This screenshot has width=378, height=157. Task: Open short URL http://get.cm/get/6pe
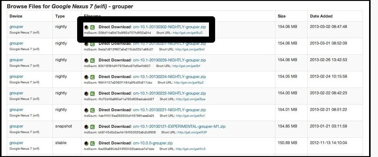pos(191,99)
